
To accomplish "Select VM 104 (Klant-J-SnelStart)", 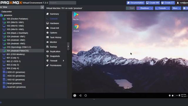I will [x=17, y=33].
